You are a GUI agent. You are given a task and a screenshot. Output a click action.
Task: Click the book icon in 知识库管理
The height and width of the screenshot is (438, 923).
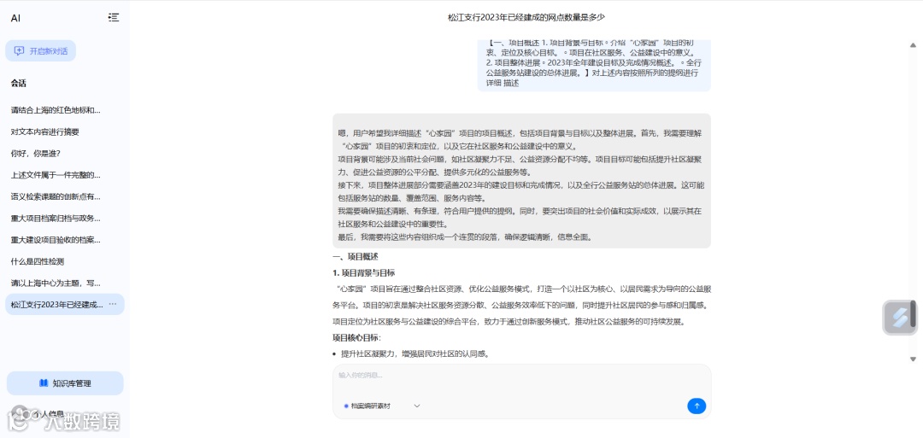pyautogui.click(x=44, y=383)
